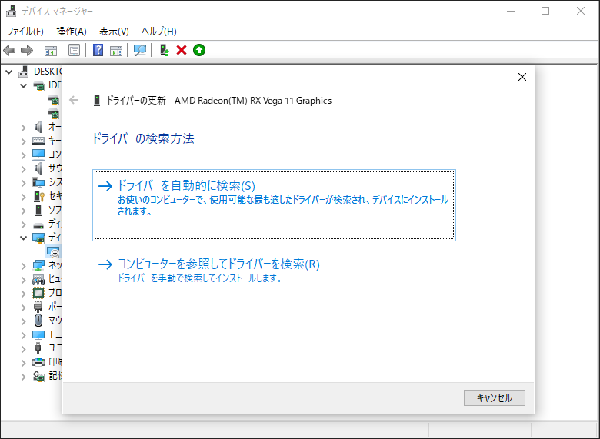
Task: Expand the system devices (シス) node
Action: point(24,183)
